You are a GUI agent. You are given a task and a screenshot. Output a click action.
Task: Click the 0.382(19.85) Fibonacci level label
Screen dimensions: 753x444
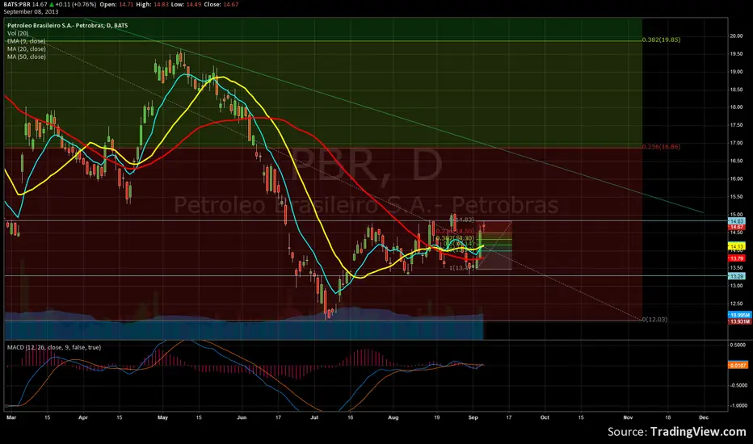[661, 40]
